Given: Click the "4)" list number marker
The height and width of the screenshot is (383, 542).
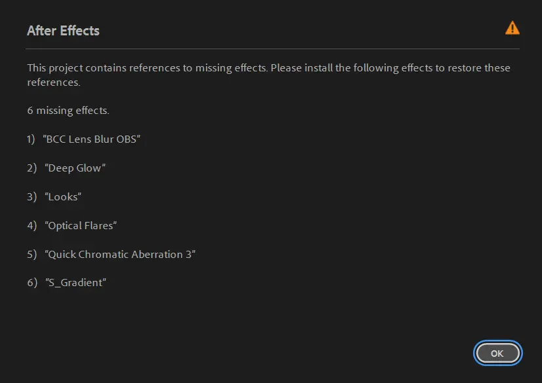Looking at the screenshot, I should [31, 226].
